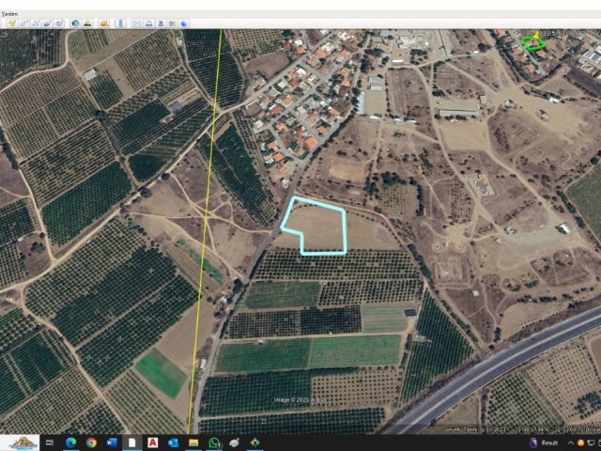Open Microsoft Word from the taskbar
601x451 pixels.
click(x=112, y=443)
